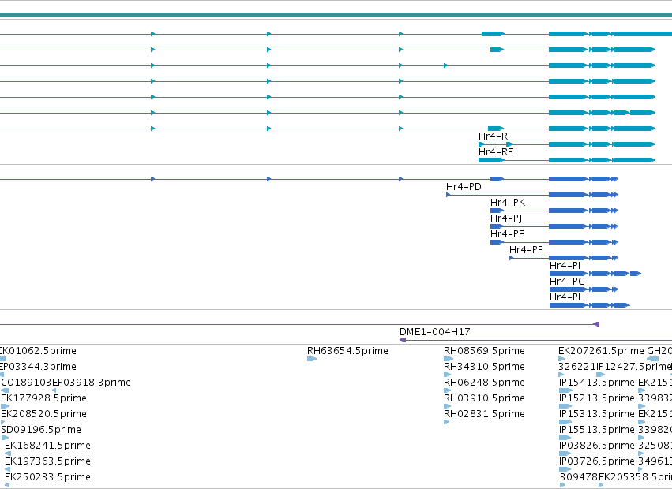This screenshot has width=672, height=489.
Task: Open the EP03918.3prime label
Action: [92, 383]
